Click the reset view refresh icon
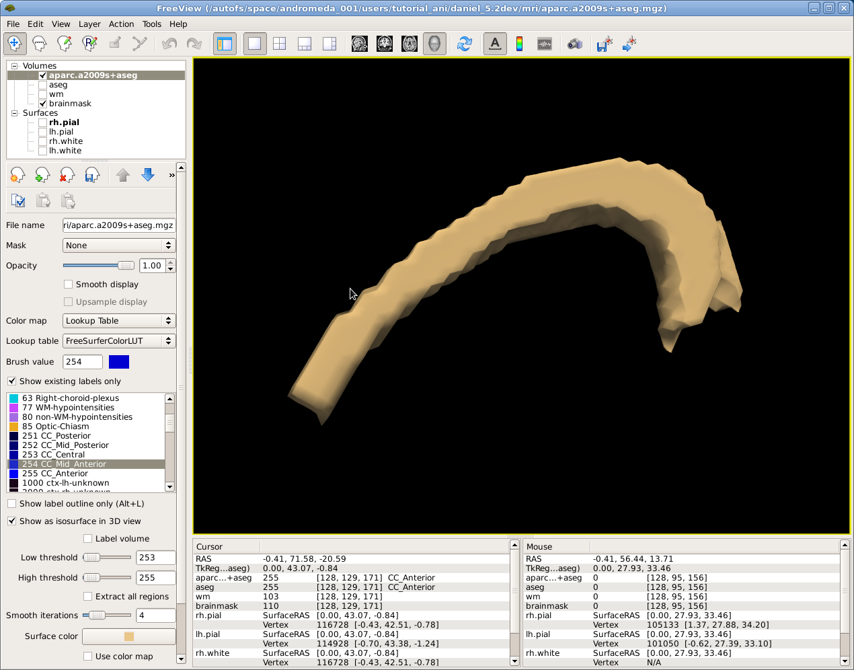This screenshot has height=670, width=854. [465, 44]
